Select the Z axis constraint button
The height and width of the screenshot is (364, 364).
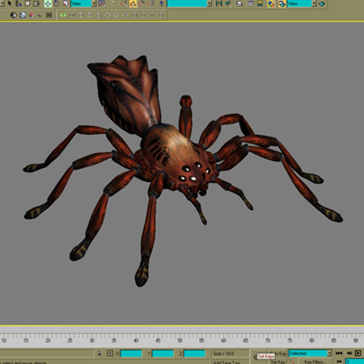pyautogui.click(x=125, y=15)
